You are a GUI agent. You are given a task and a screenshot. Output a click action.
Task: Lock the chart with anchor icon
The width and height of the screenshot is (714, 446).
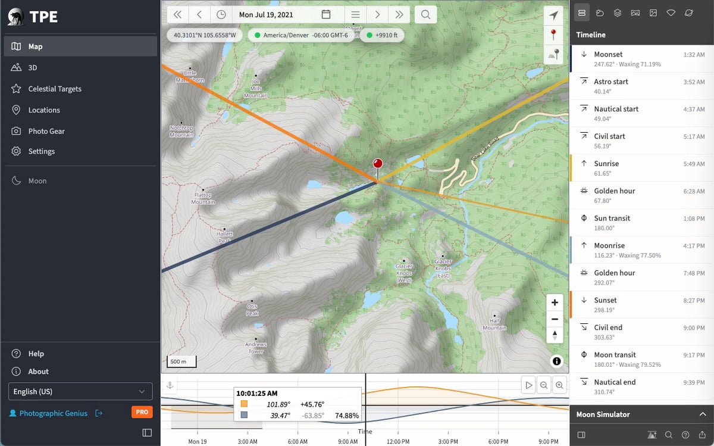169,384
